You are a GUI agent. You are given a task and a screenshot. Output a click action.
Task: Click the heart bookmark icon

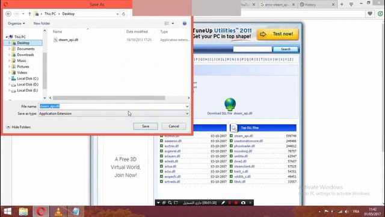[370, 14]
